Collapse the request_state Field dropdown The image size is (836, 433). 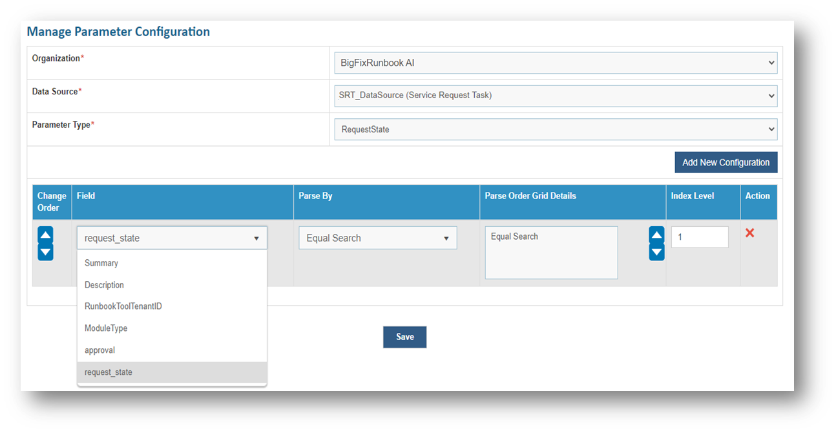172,238
